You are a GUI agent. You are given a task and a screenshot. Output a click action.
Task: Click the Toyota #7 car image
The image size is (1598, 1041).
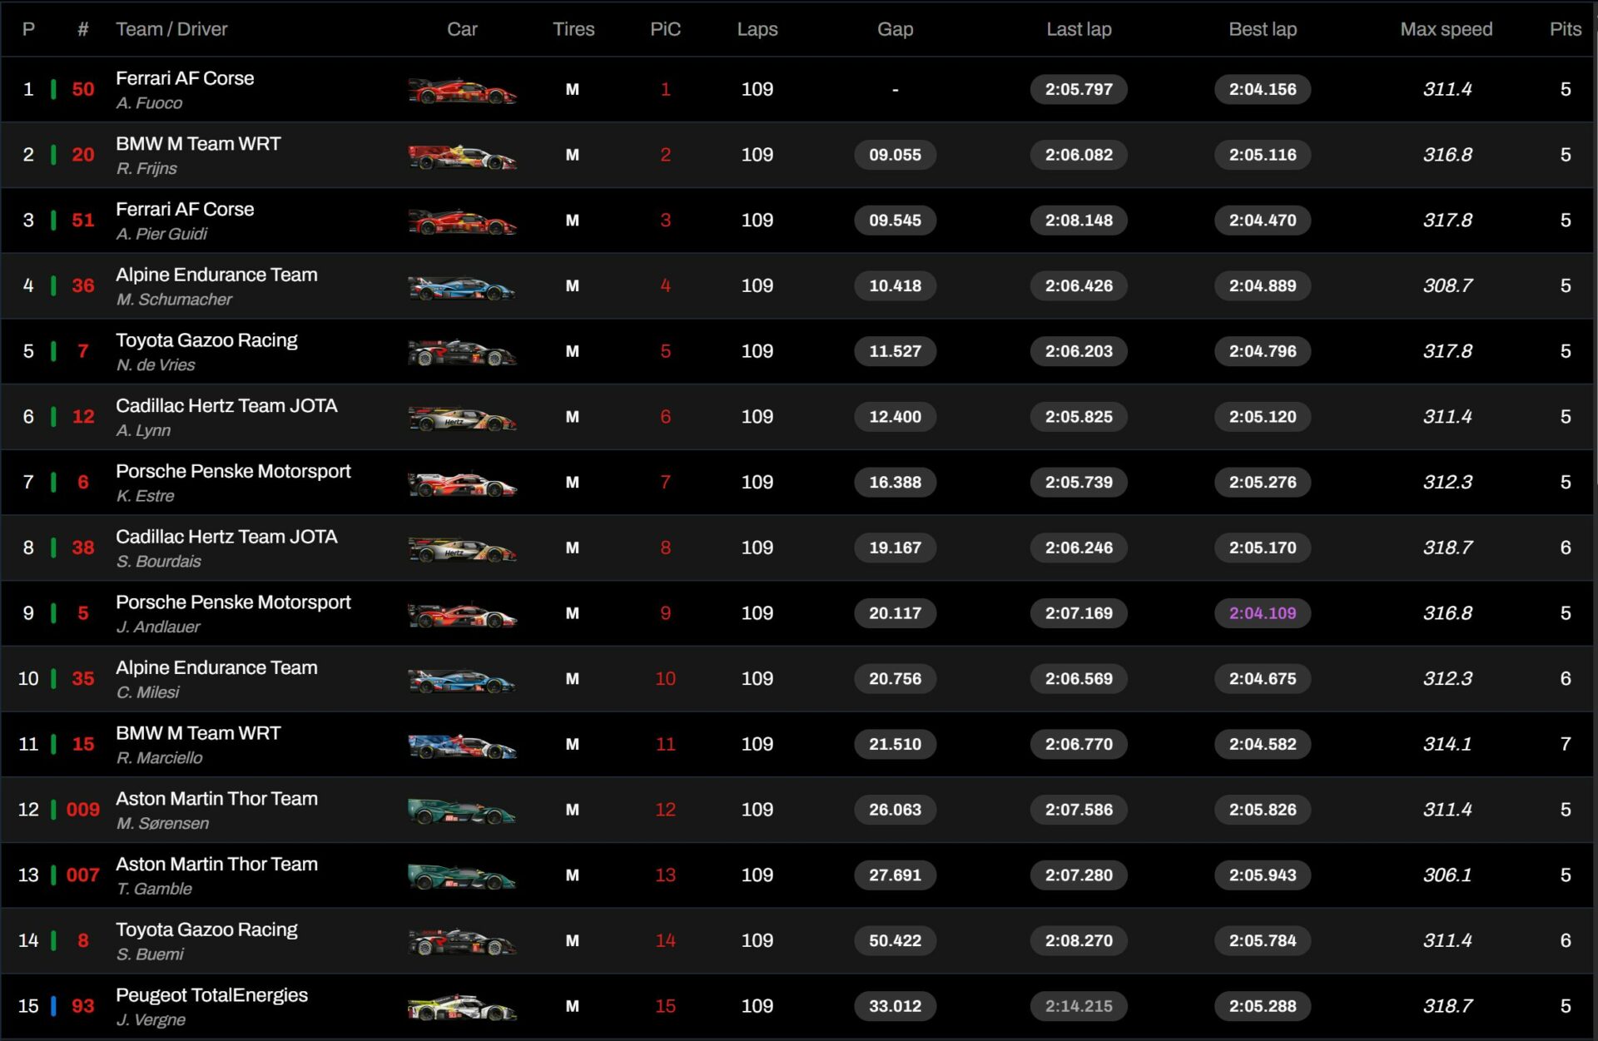pyautogui.click(x=462, y=352)
